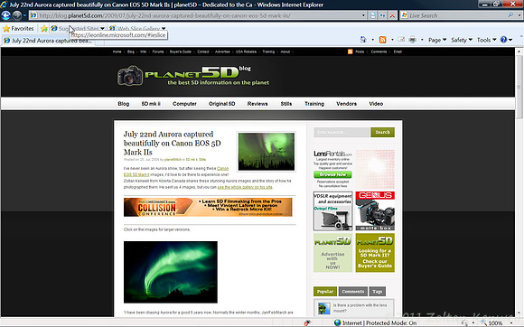The image size is (524, 327).
Task: Click USA Rebates in the top bar
Action: coord(246,51)
